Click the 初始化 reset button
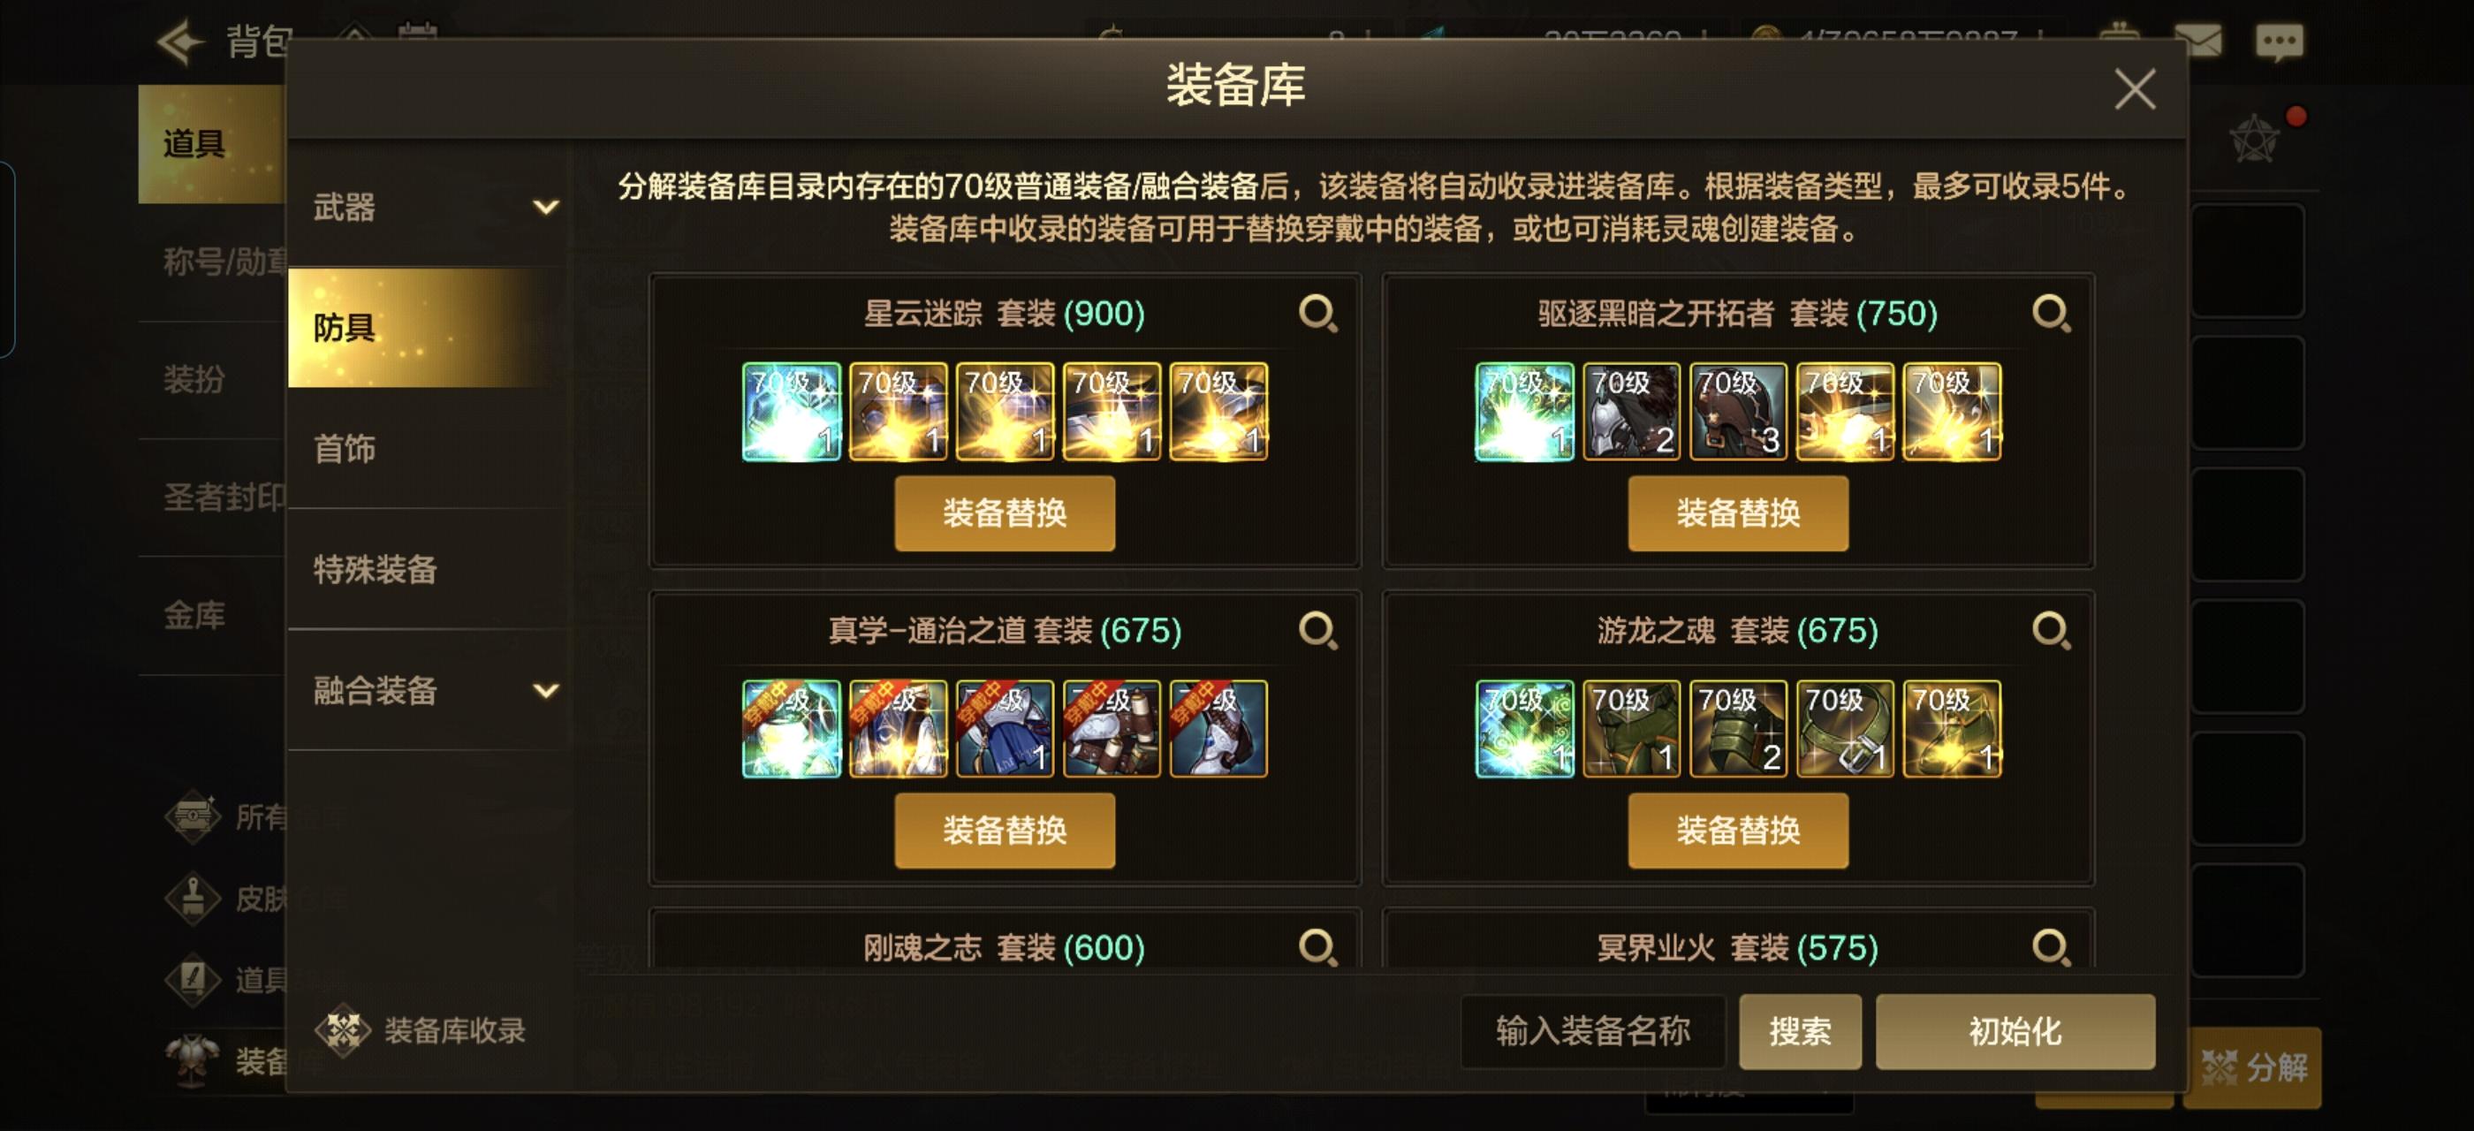Viewport: 2474px width, 1131px height. coord(2015,1031)
